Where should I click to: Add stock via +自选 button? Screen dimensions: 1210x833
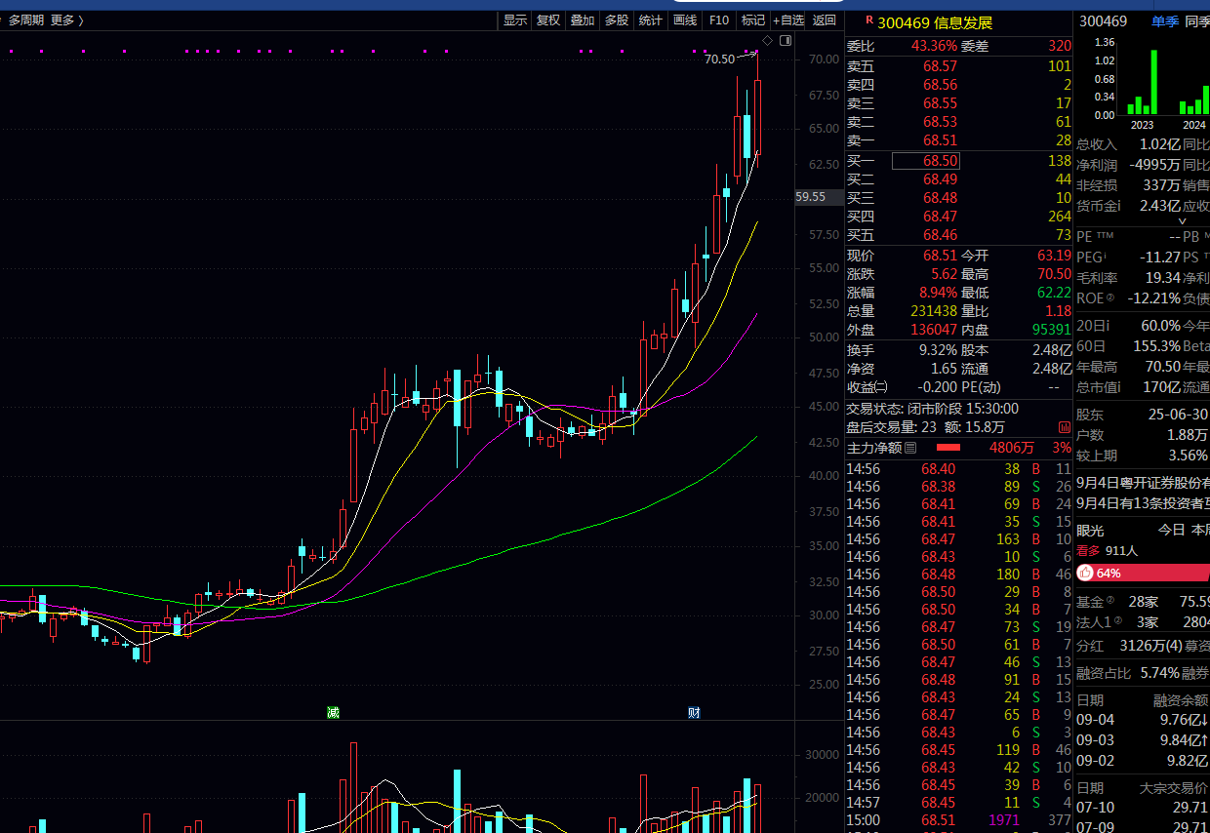point(788,20)
